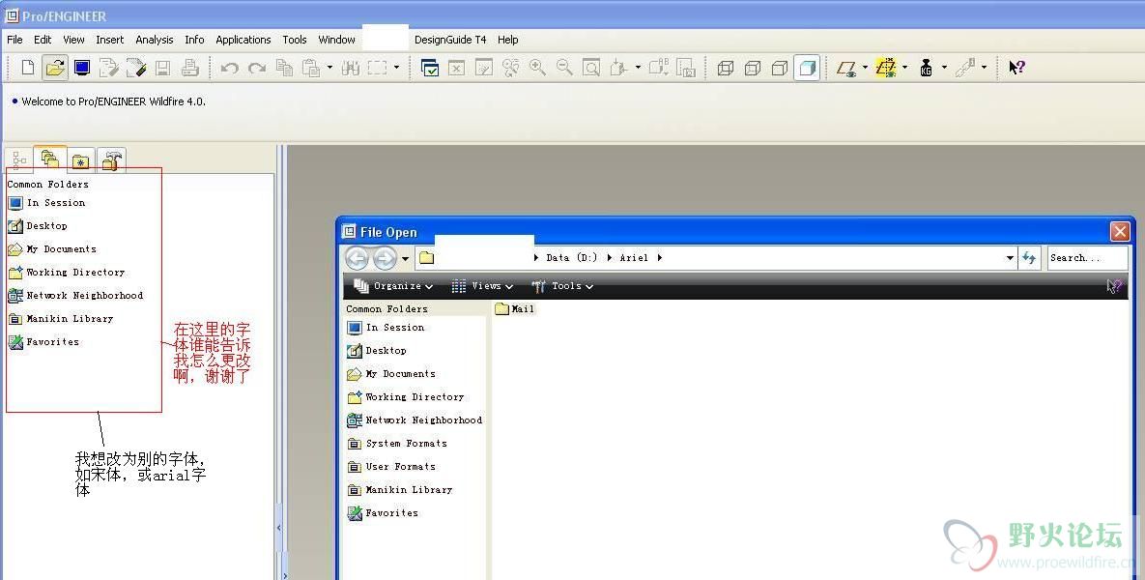Viewport: 1145px width, 580px height.
Task: Switch to Connections navigator tab
Action: point(111,159)
